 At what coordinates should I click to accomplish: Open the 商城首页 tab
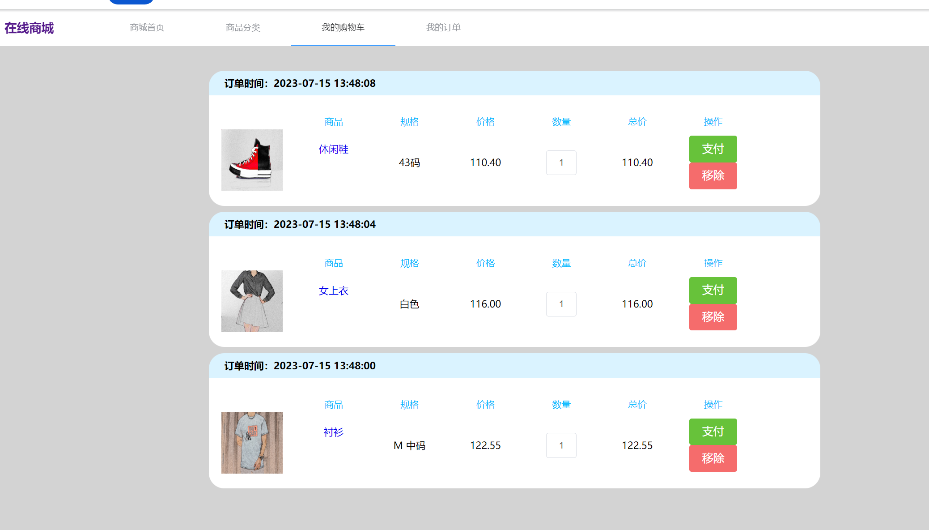click(147, 27)
